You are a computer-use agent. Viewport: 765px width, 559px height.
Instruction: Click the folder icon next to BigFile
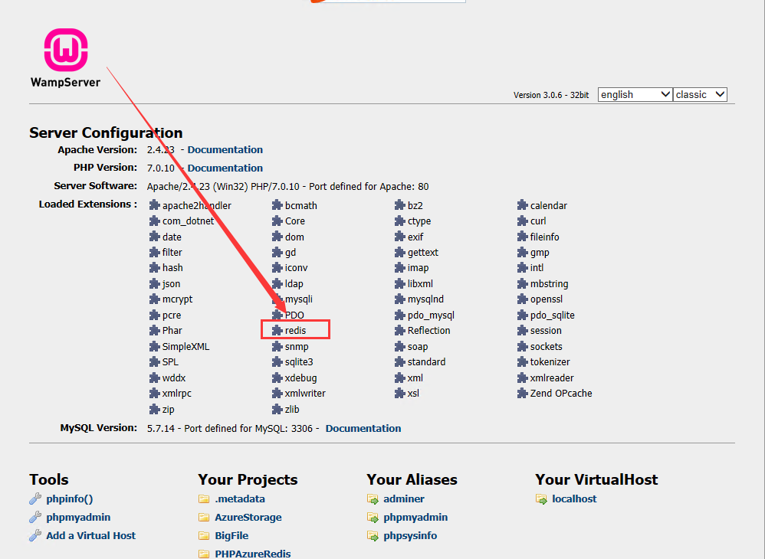[x=204, y=536]
